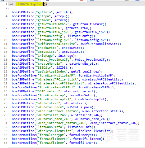Click line number 36 in the gutter
Screen dimensions: 145x148
(5, 143)
